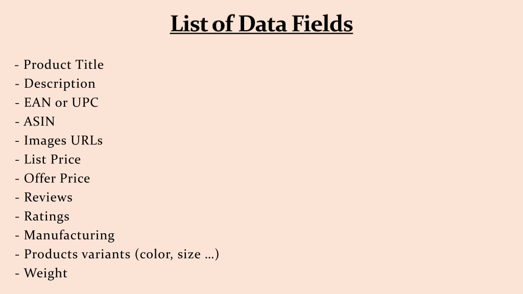This screenshot has height=294, width=523.
Task: Click the Reviews list entry
Action: [44, 198]
